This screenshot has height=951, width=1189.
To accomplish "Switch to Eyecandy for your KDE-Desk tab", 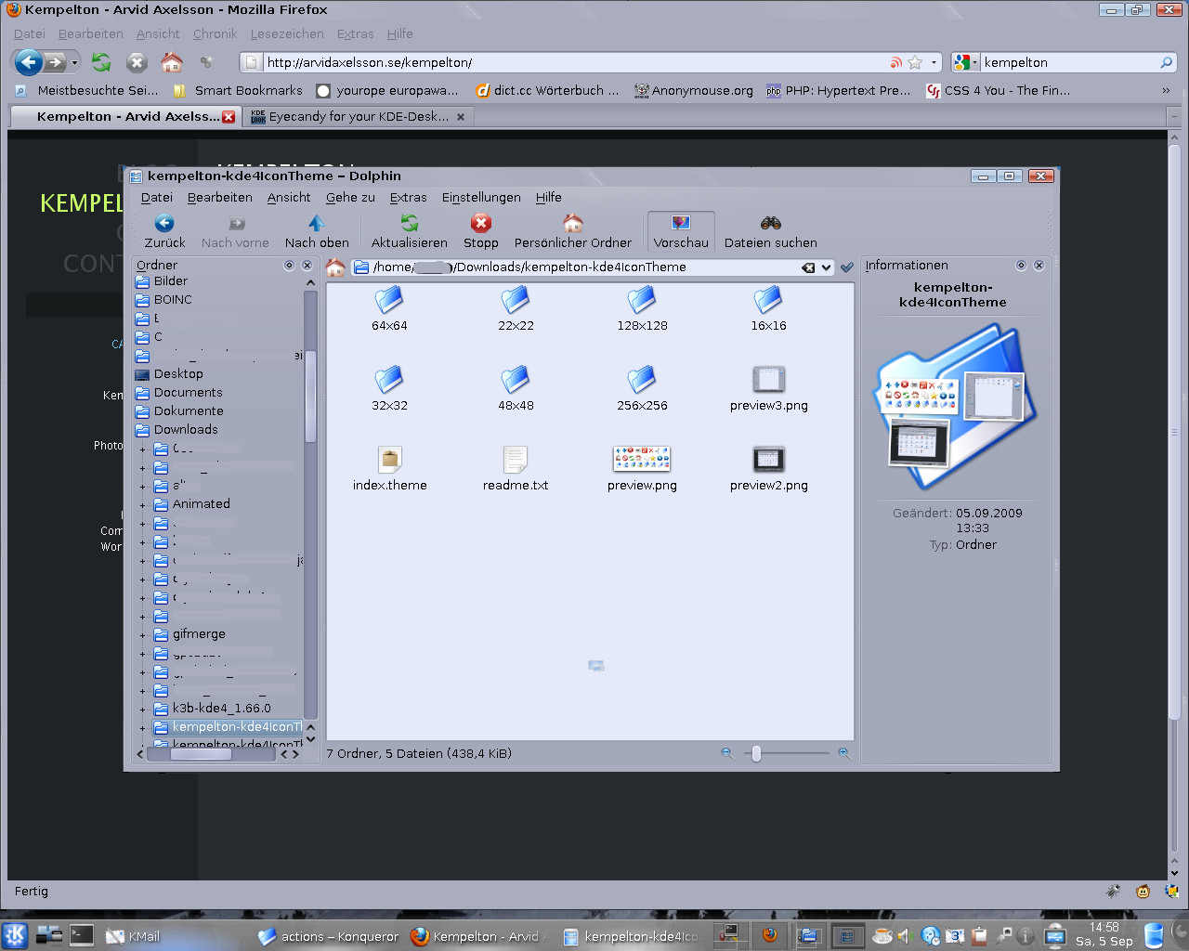I will click(x=359, y=117).
